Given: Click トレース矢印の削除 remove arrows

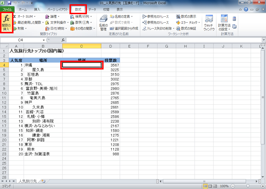Looking at the screenshot, I should pyautogui.click(x=158, y=28).
